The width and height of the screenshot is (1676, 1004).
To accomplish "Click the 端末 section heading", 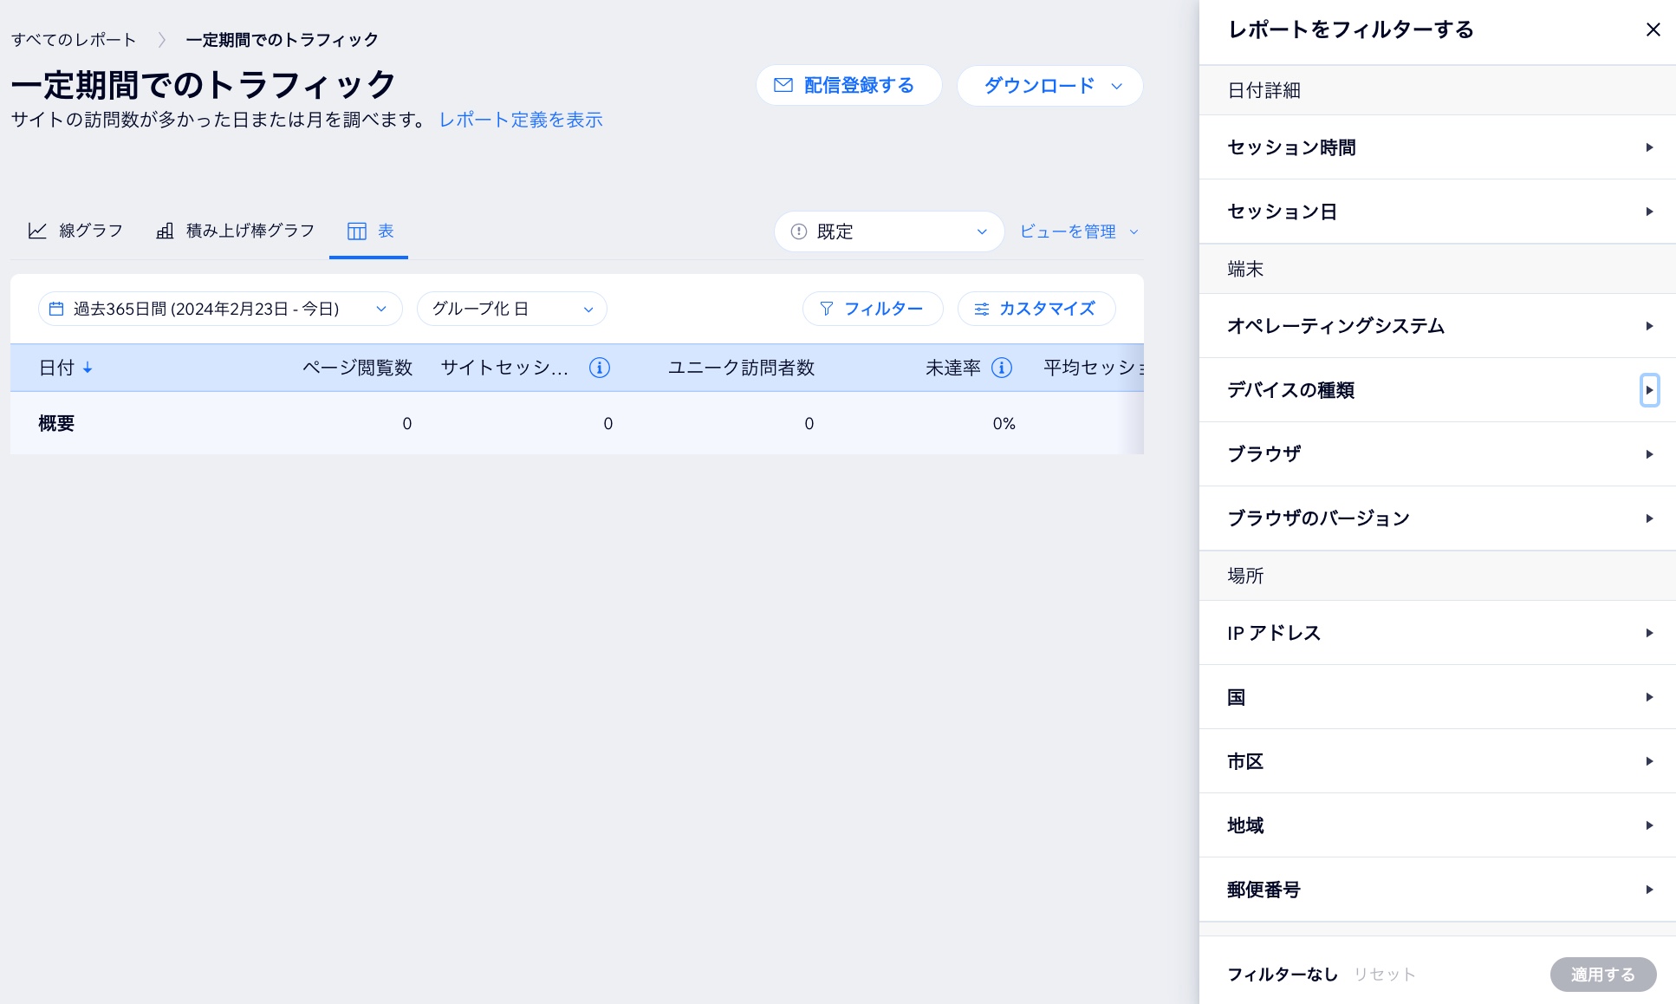I will 1245,269.
